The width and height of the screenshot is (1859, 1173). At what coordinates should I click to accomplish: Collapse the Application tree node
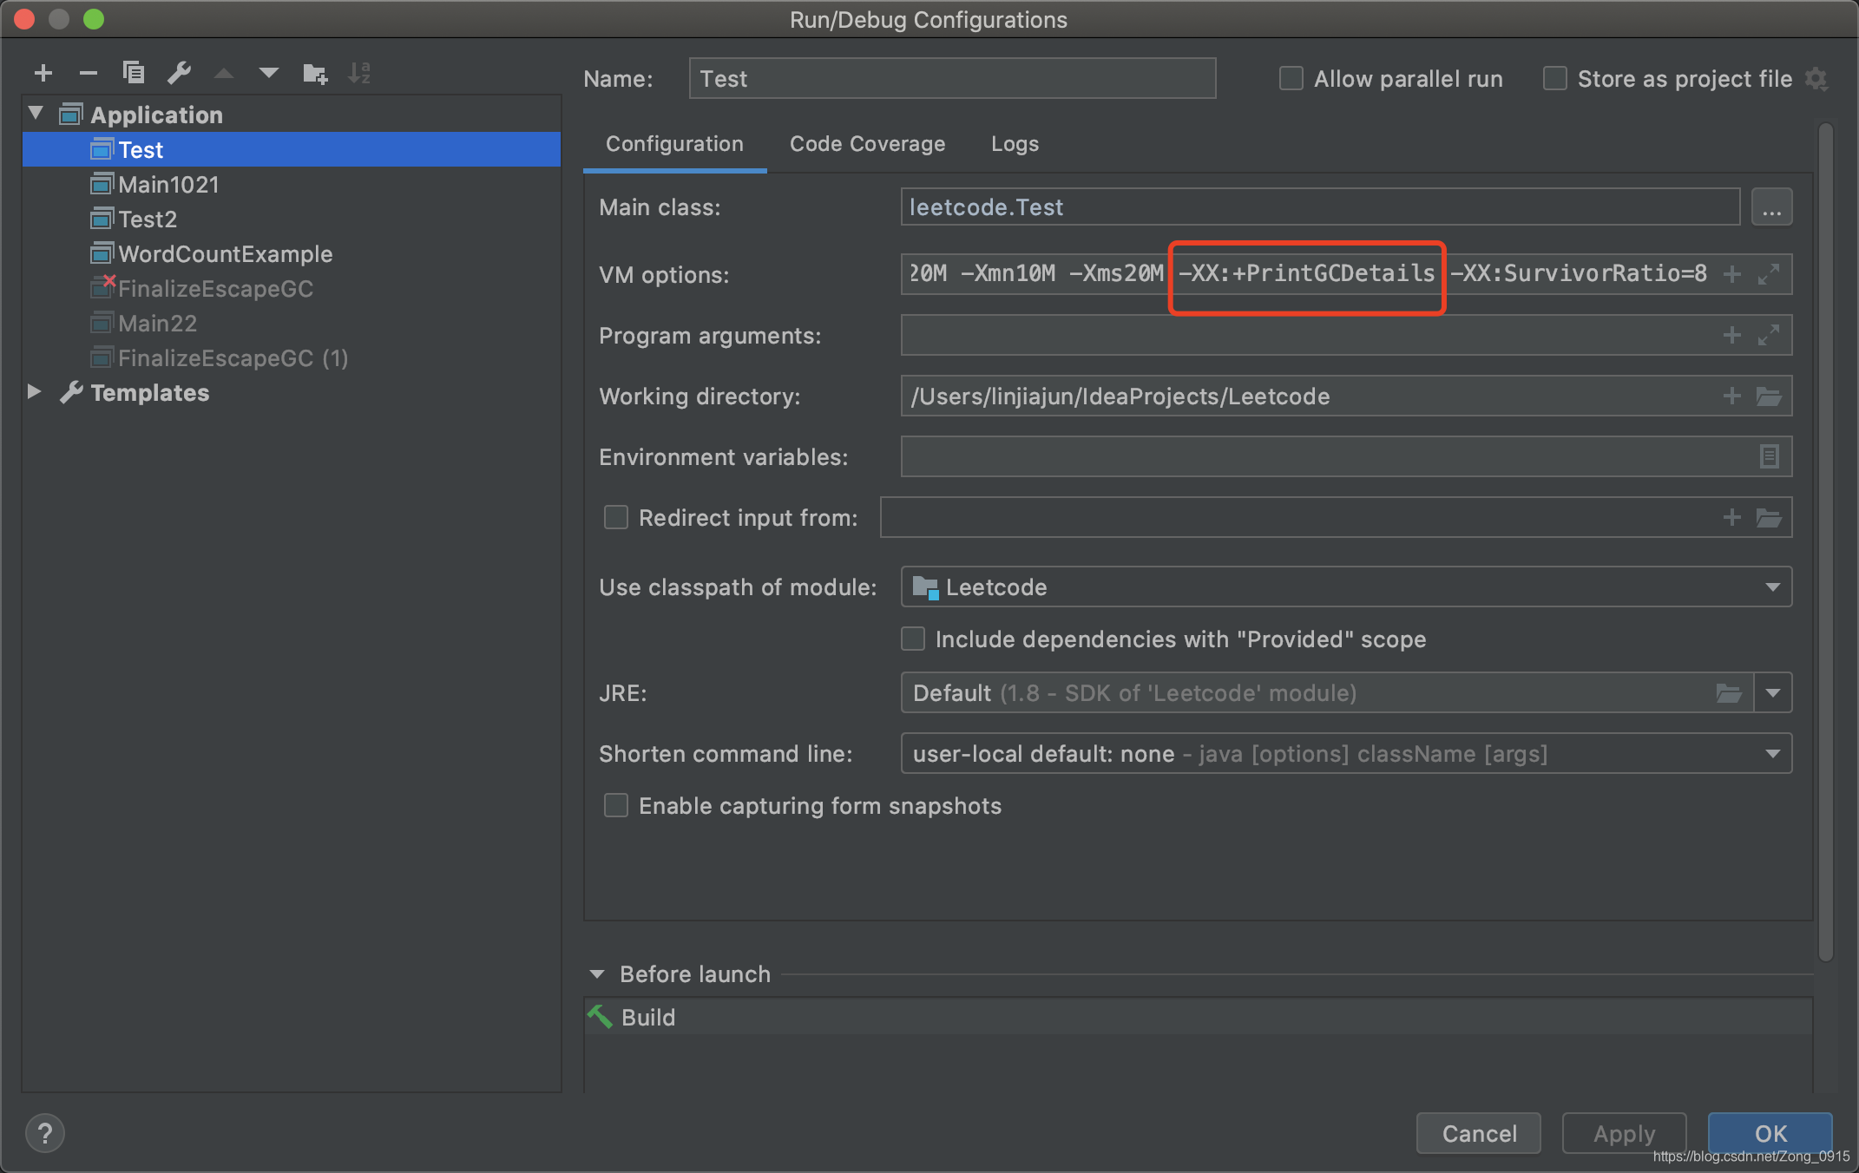pyautogui.click(x=36, y=113)
